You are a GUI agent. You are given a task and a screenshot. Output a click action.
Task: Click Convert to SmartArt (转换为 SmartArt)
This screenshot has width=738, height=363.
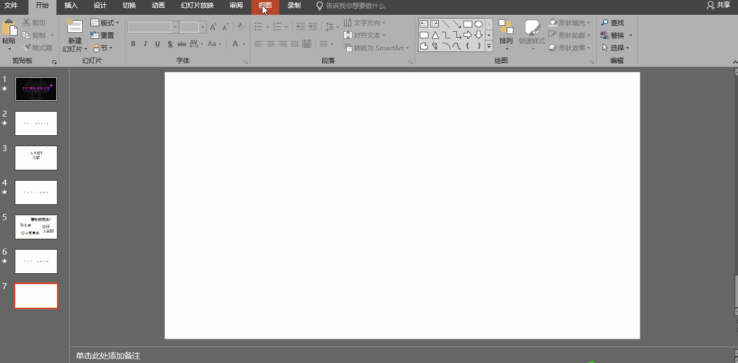tap(376, 48)
